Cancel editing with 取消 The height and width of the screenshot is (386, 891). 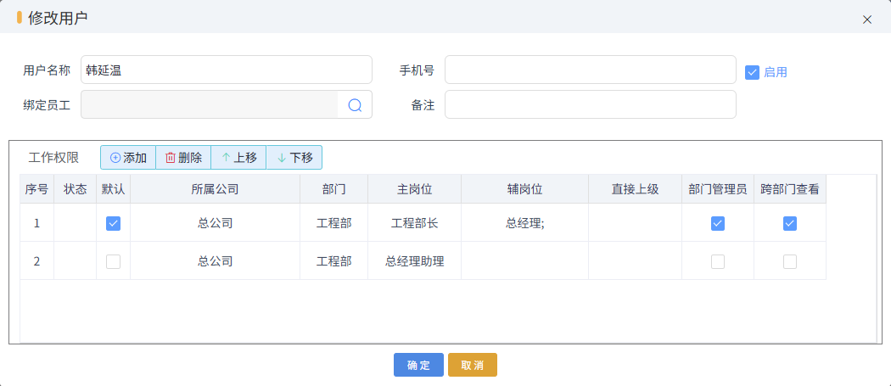point(472,365)
